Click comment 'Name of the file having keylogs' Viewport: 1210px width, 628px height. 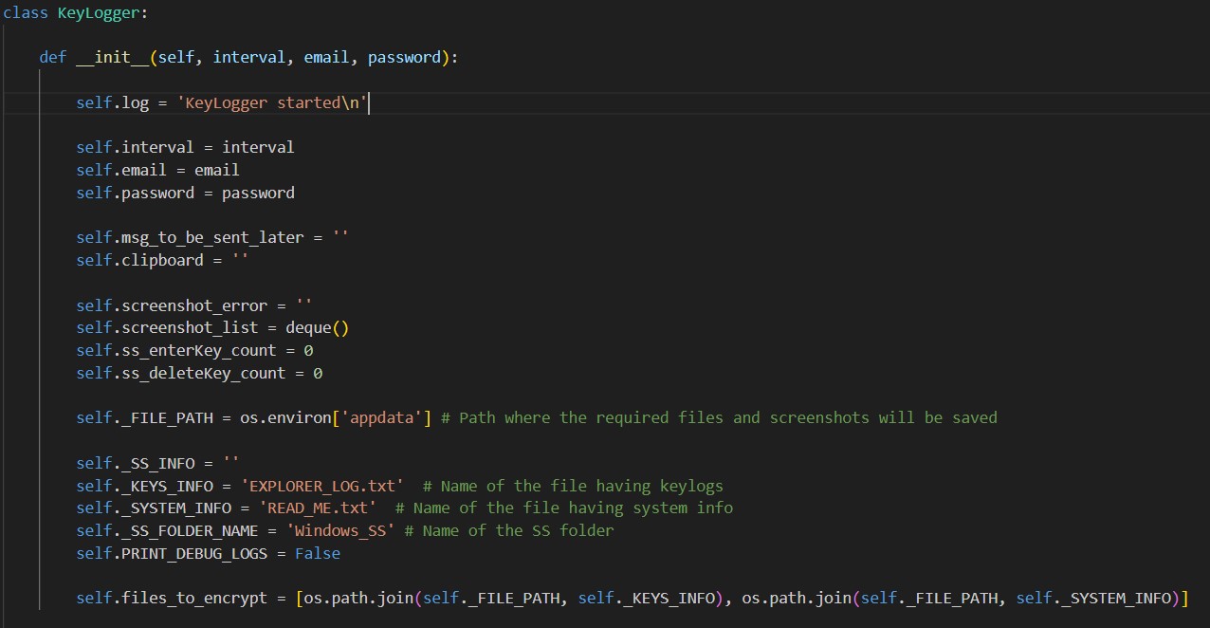[x=573, y=486]
